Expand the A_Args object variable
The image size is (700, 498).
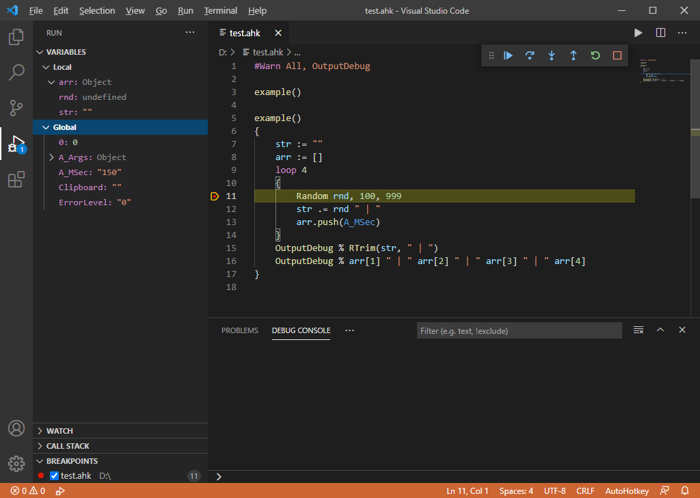[x=52, y=157]
